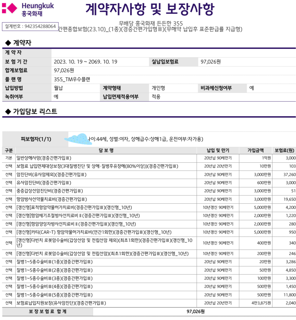Click the 보 장 보 험 료 합 계 label

coord(48,312)
